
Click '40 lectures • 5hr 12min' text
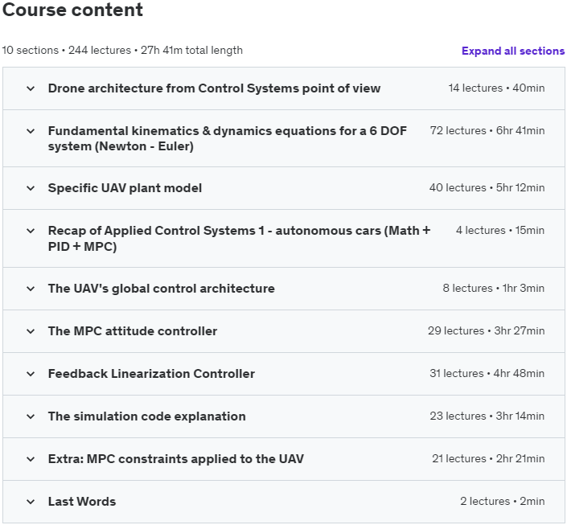click(487, 188)
